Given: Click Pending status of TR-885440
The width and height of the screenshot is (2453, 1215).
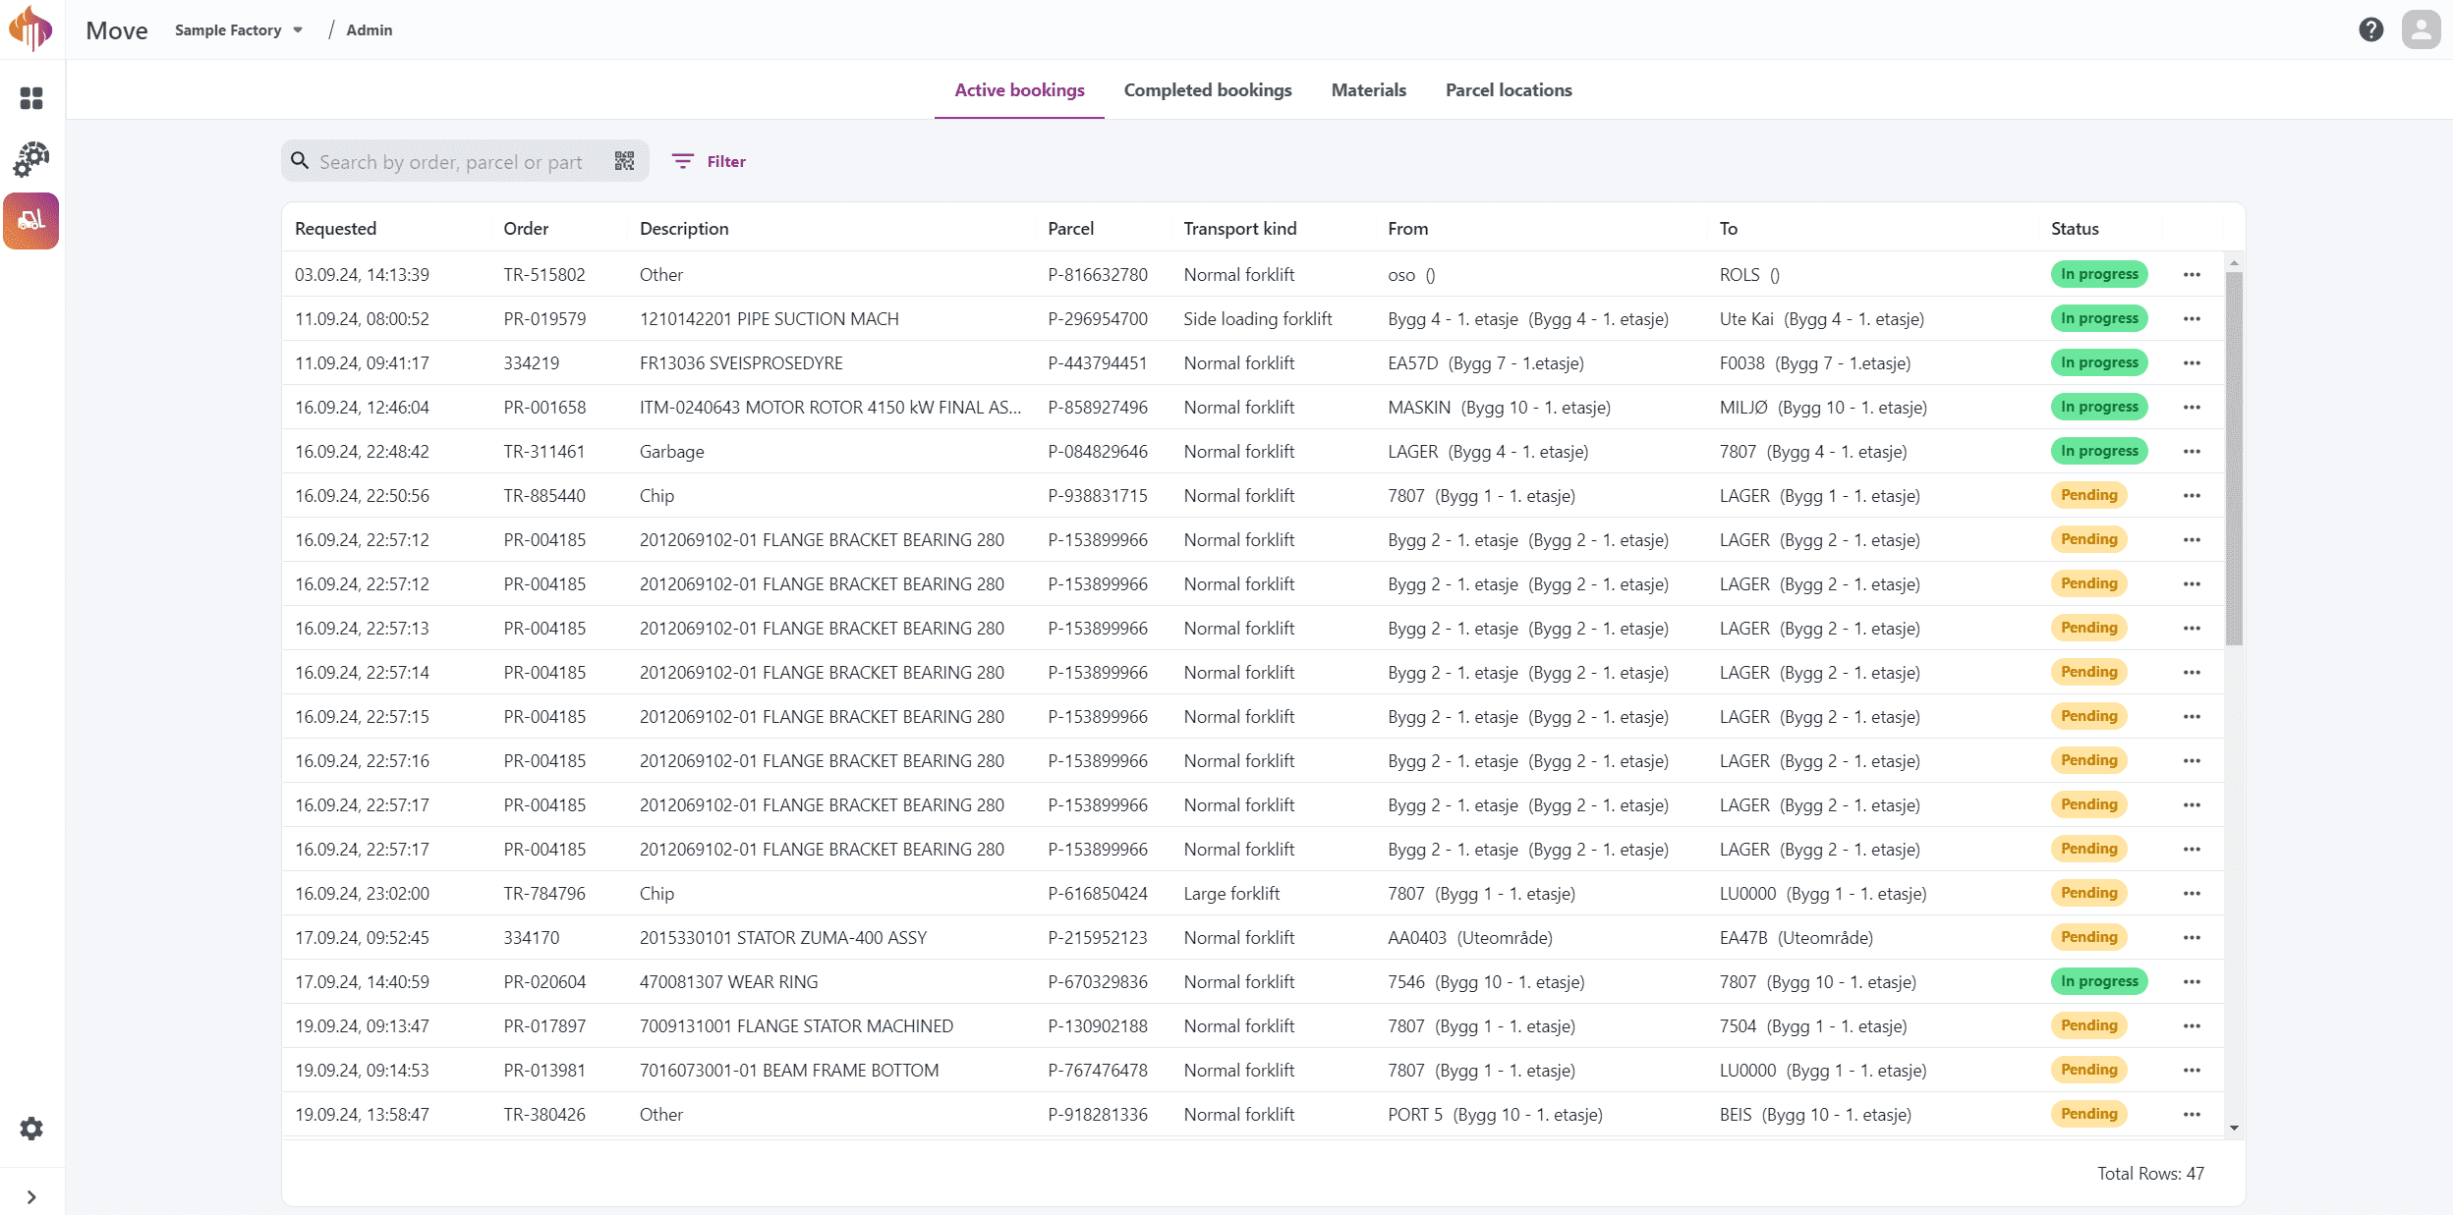Looking at the screenshot, I should 2088,495.
